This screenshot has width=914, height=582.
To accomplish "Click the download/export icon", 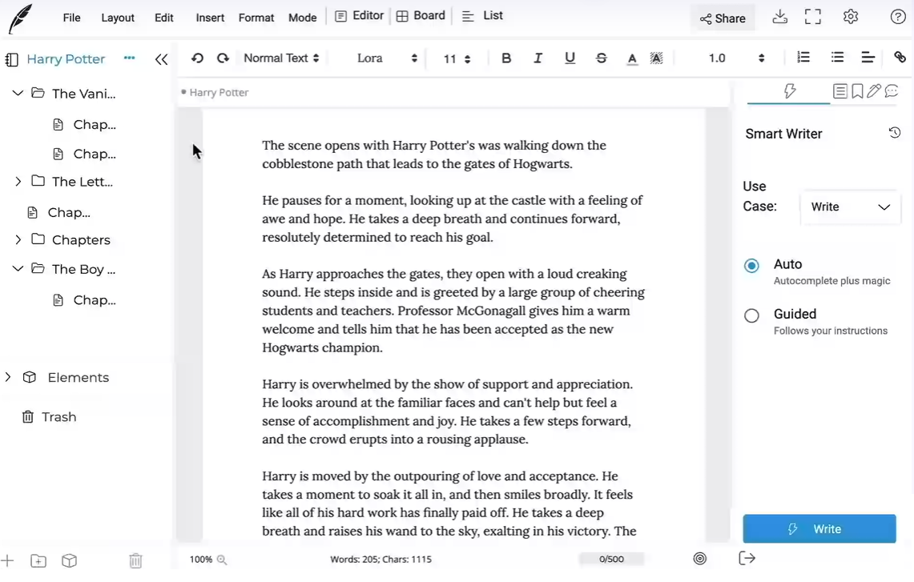I will tap(780, 17).
